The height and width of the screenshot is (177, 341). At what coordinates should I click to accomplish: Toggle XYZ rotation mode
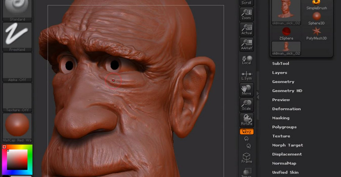(x=247, y=132)
